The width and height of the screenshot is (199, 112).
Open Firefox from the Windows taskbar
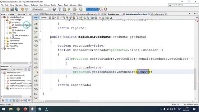[x=25, y=109]
